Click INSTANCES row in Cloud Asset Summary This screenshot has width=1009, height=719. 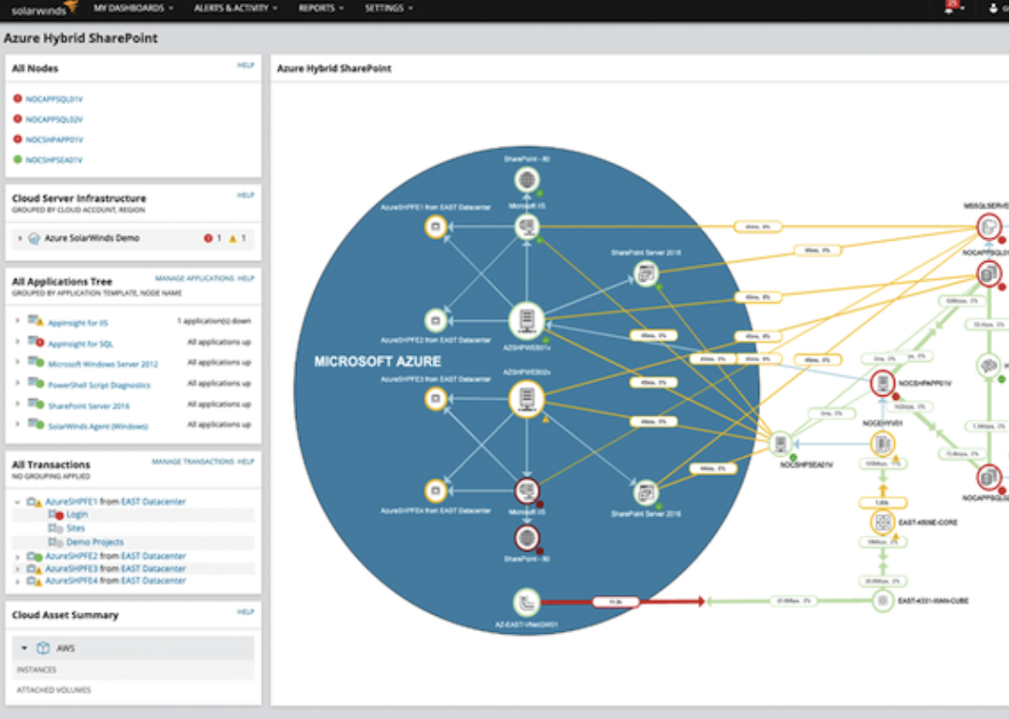point(133,669)
